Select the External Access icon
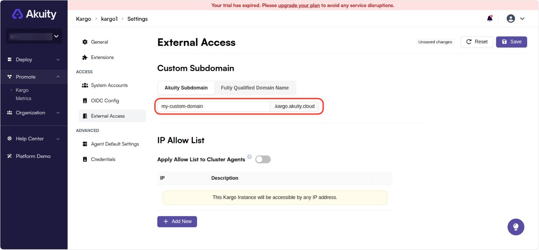This screenshot has width=539, height=250. [x=85, y=116]
